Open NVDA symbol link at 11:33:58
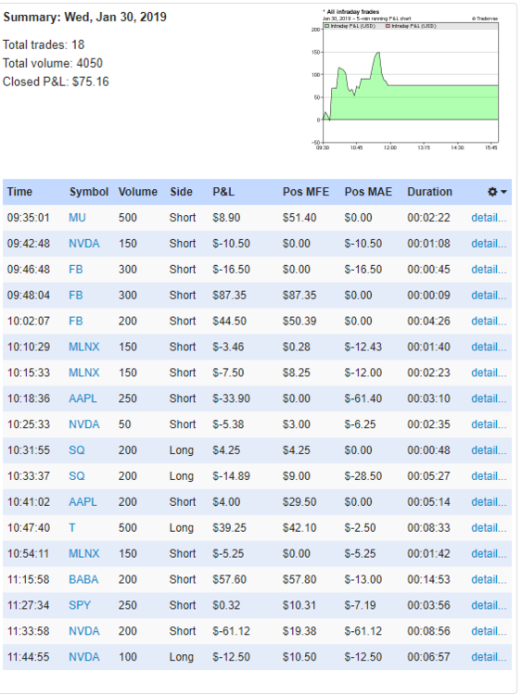The image size is (522, 695). pos(83,631)
